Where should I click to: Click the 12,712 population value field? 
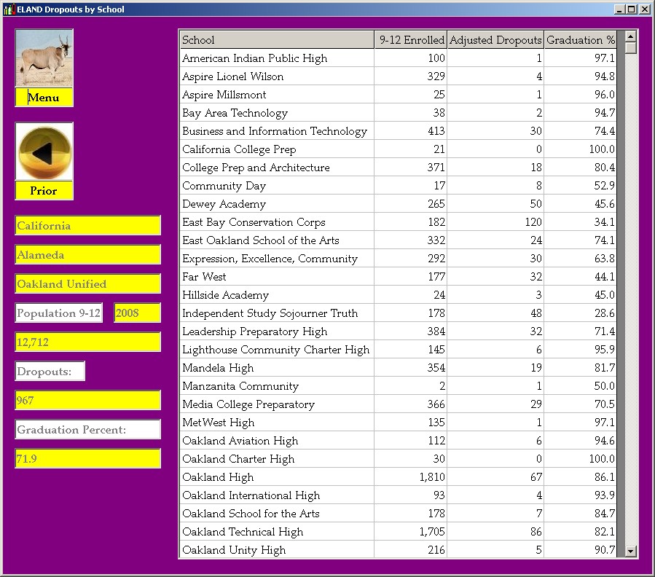point(87,342)
